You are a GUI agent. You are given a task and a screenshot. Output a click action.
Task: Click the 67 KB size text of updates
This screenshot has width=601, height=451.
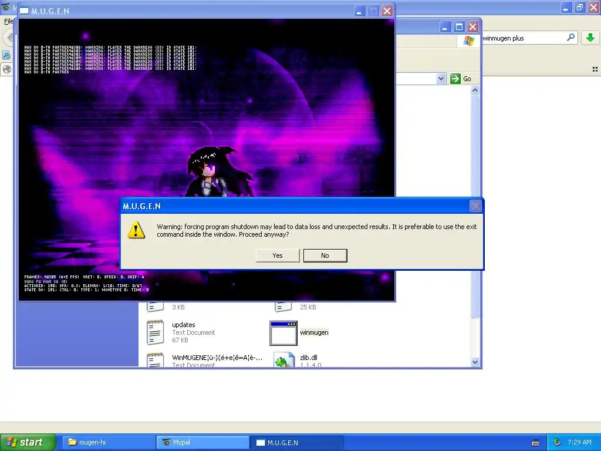[x=180, y=340]
